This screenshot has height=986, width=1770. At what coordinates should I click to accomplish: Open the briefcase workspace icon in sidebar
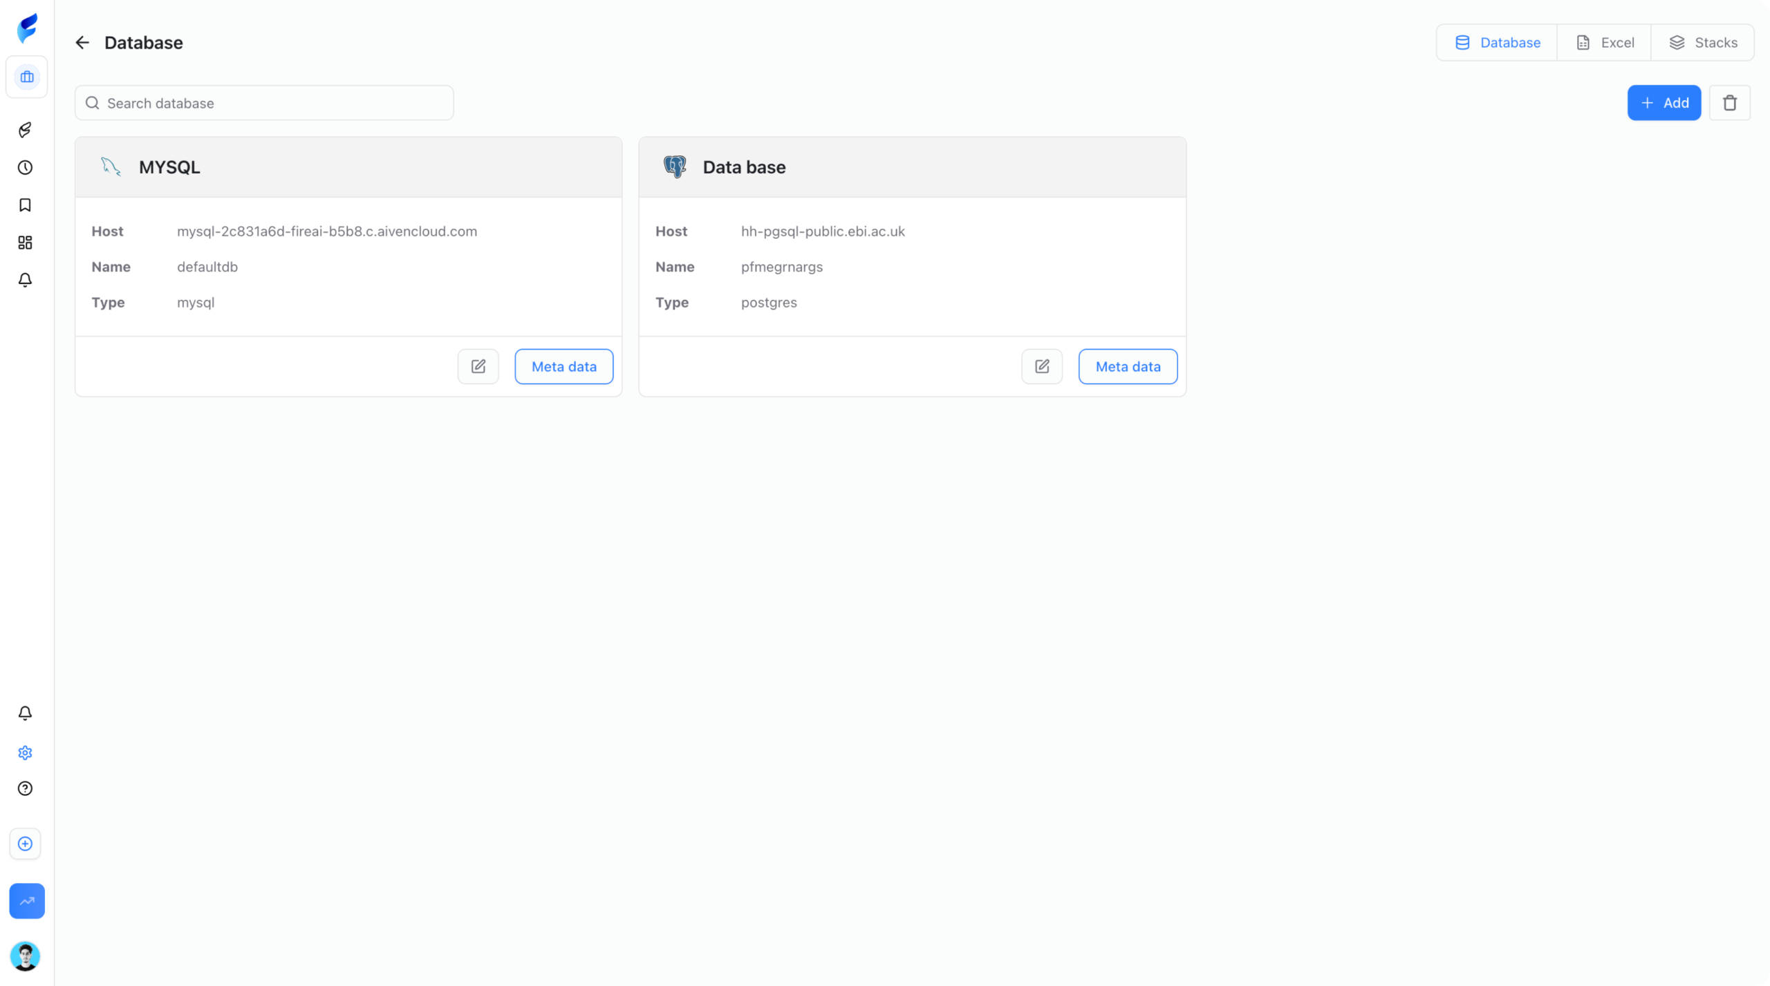pos(27,77)
